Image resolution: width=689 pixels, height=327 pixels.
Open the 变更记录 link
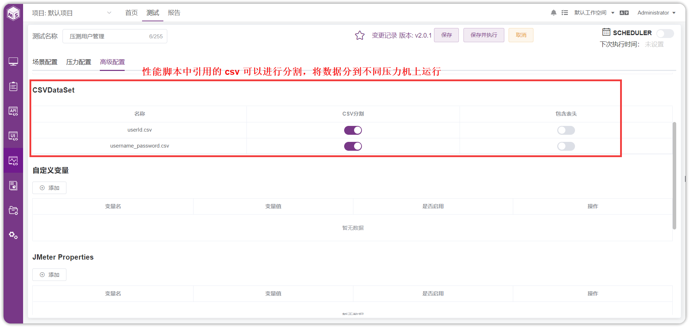384,35
